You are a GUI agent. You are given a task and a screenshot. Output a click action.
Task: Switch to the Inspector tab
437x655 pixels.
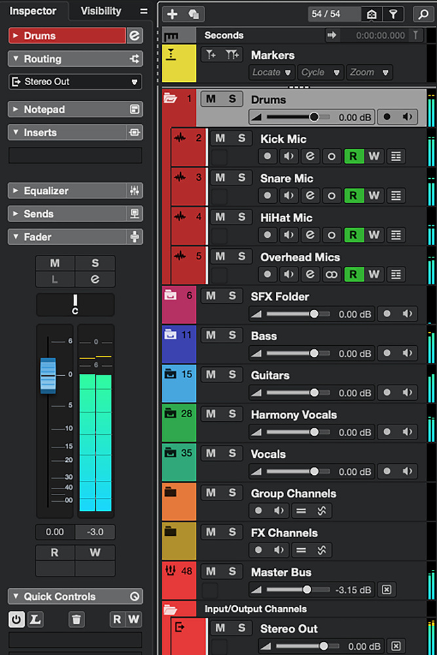tap(33, 11)
